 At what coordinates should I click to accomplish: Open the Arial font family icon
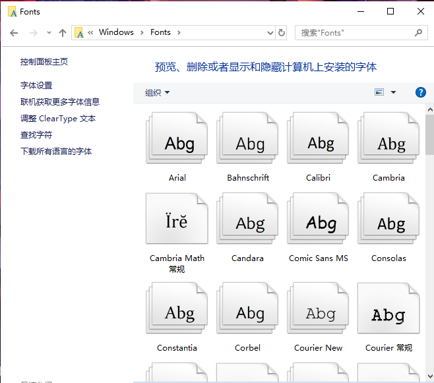pos(177,138)
